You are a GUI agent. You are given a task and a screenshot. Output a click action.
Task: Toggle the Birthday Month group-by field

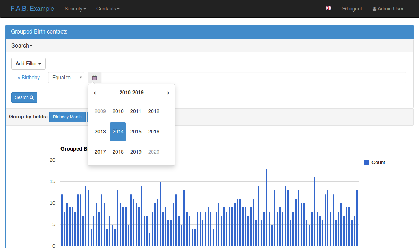[x=67, y=117]
